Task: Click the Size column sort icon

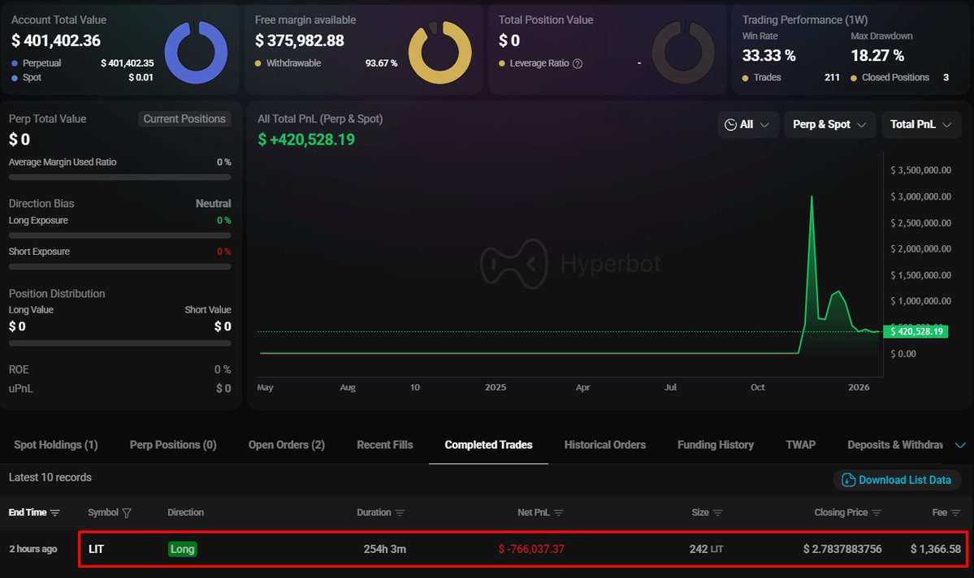Action: point(717,513)
